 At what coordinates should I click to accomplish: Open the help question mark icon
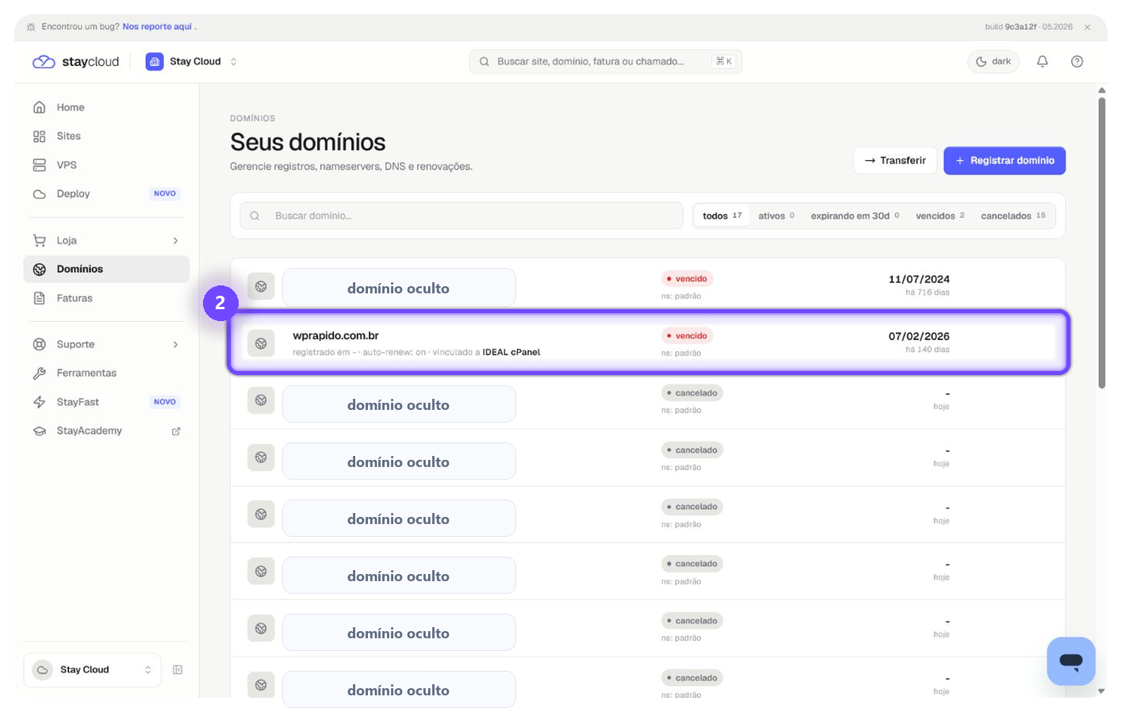point(1077,61)
